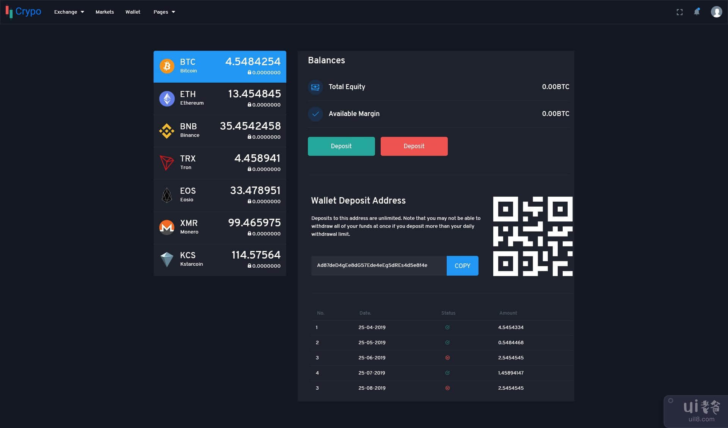The width and height of the screenshot is (728, 428).
Task: Click success status icon for 25-04-2019
Action: click(x=447, y=327)
